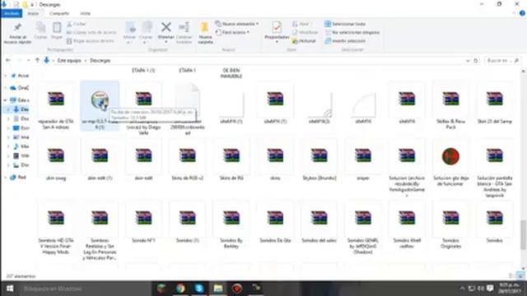Open the Fácil acceso dropdown
The height and width of the screenshot is (296, 527).
click(x=232, y=33)
